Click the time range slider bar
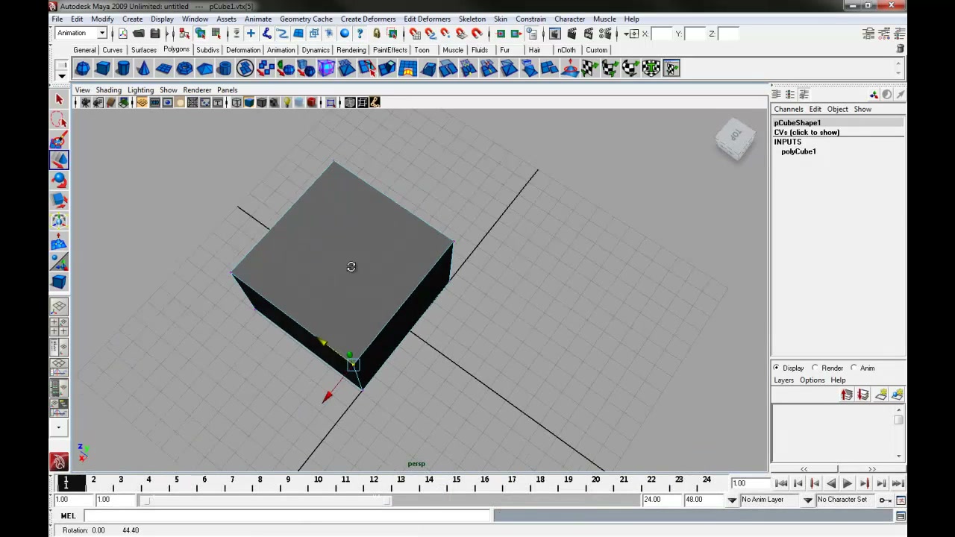Screen dimensions: 955x537 click(x=266, y=500)
